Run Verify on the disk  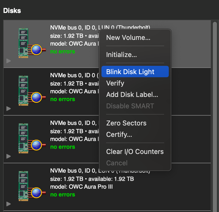tap(115, 83)
